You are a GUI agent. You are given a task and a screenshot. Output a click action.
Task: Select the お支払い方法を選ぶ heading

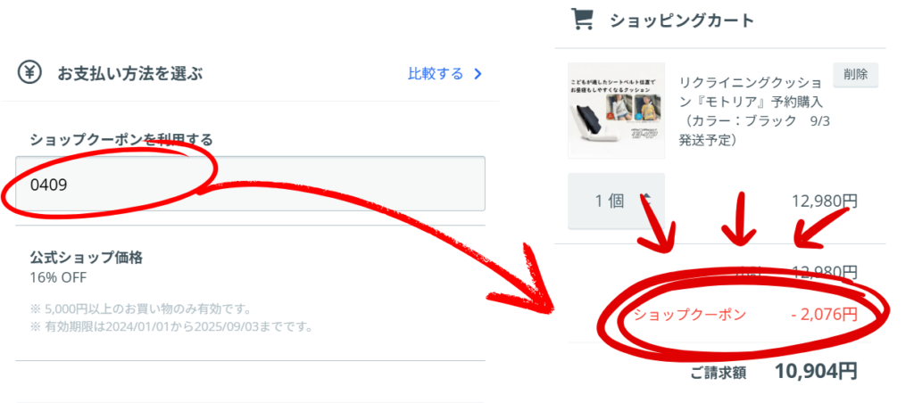click(129, 74)
